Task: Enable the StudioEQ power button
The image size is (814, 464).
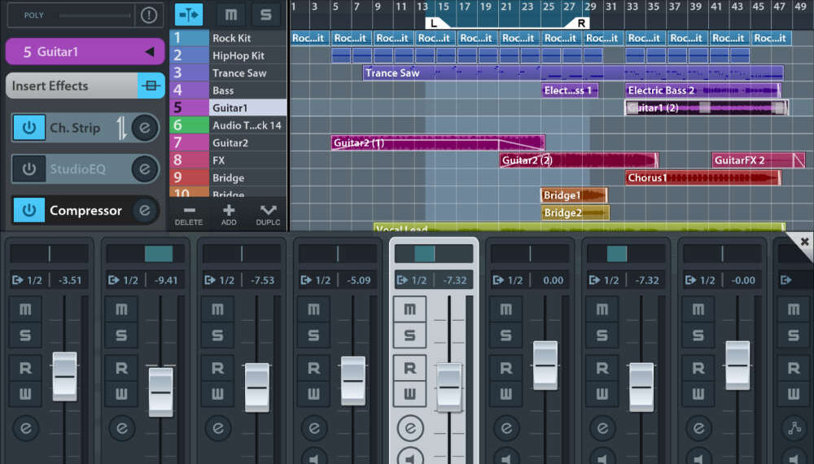Action: pyautogui.click(x=29, y=169)
